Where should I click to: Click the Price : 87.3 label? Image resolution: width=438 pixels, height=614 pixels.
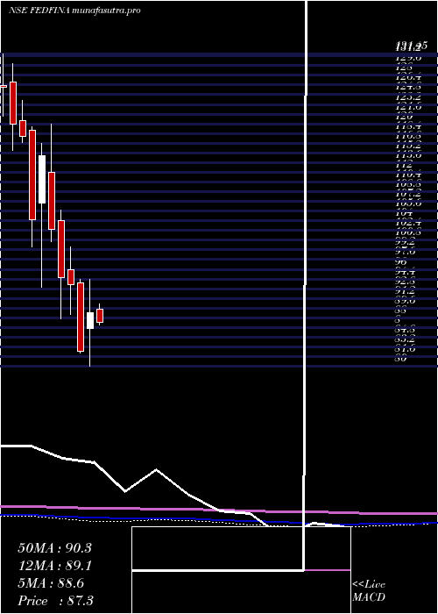pyautogui.click(x=55, y=601)
